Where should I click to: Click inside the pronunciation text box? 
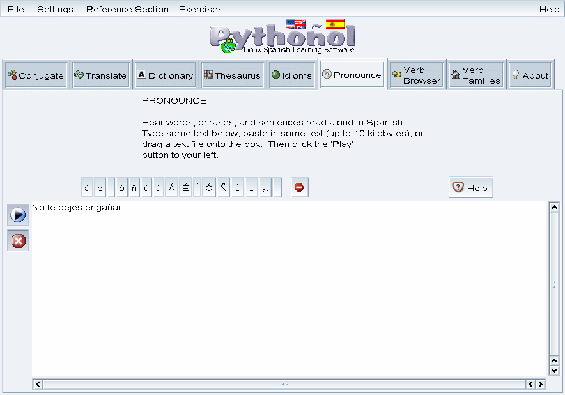pyautogui.click(x=288, y=288)
